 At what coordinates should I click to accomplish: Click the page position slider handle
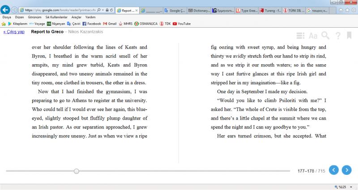coord(77,171)
